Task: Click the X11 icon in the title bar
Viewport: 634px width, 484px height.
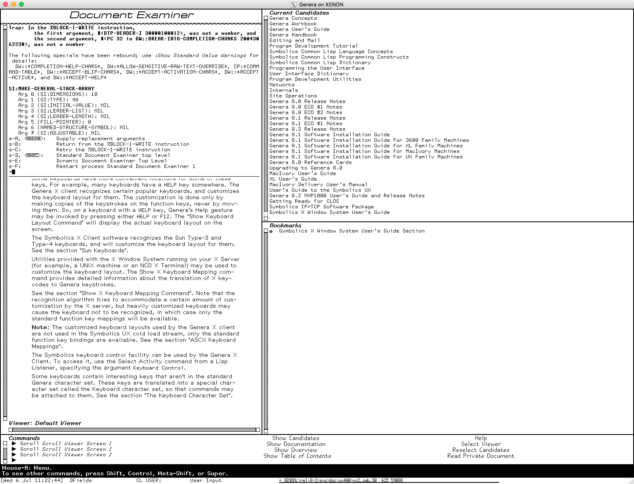Action: coord(293,4)
